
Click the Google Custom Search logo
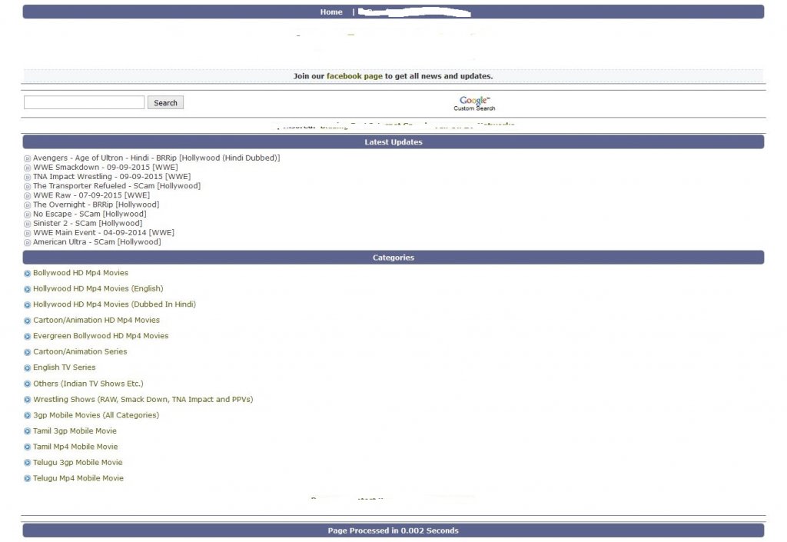[474, 103]
